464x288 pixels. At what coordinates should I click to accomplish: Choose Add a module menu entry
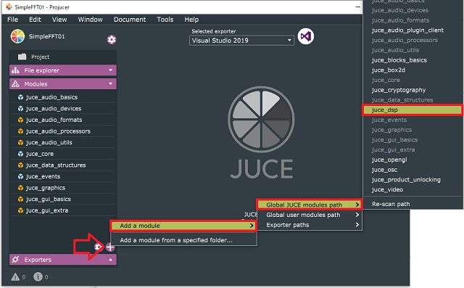click(183, 226)
